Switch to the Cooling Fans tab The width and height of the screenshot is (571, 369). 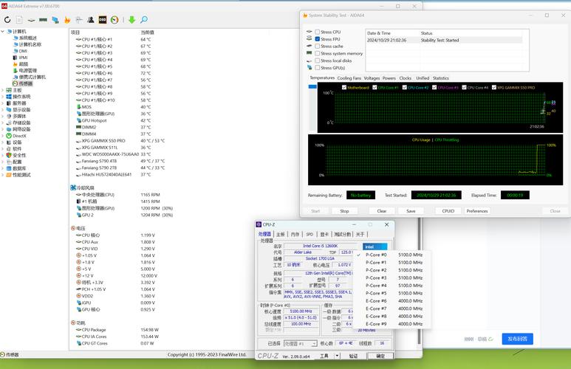(x=349, y=77)
